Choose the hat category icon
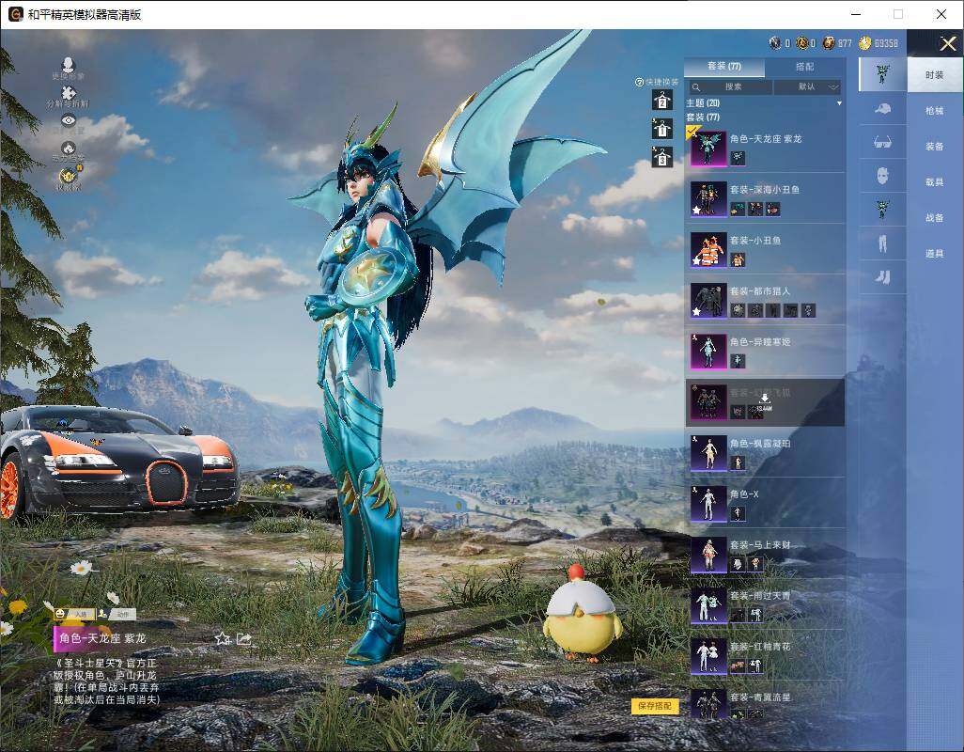The image size is (964, 752). (882, 108)
